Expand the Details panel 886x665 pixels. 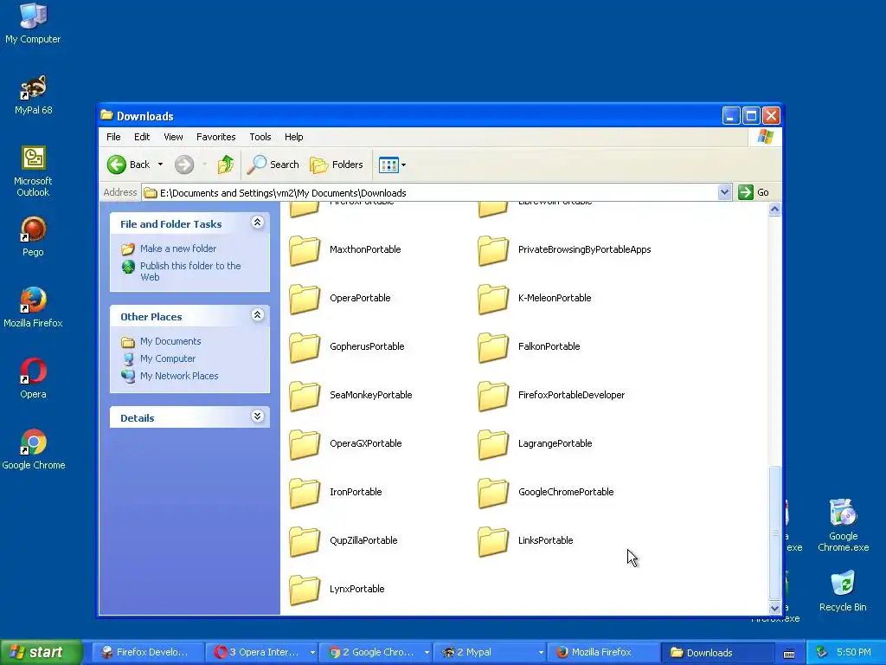point(257,416)
